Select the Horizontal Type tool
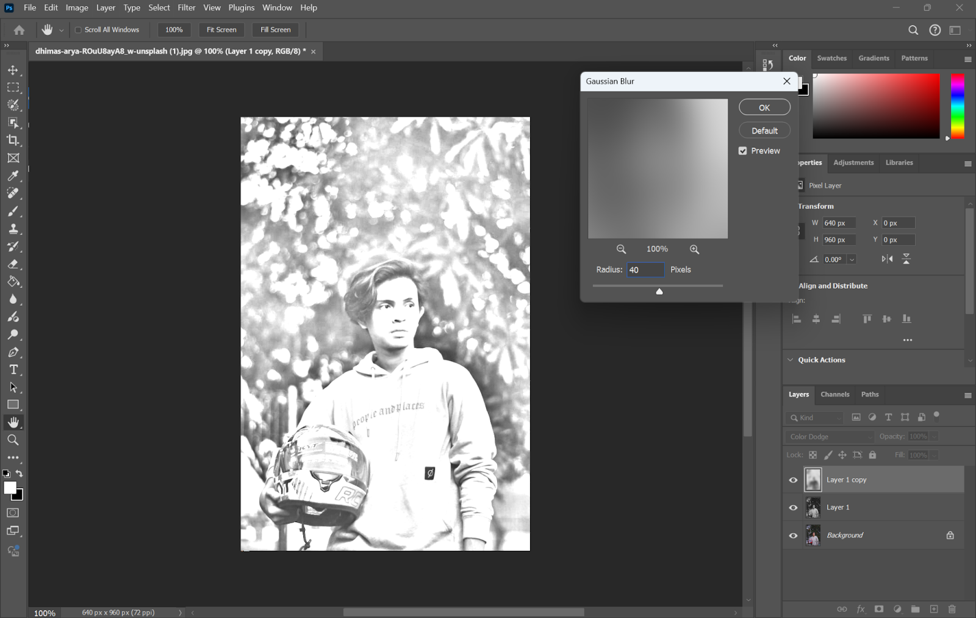The height and width of the screenshot is (618, 976). tap(13, 370)
